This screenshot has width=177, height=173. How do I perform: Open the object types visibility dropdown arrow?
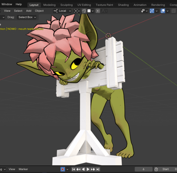(147, 11)
